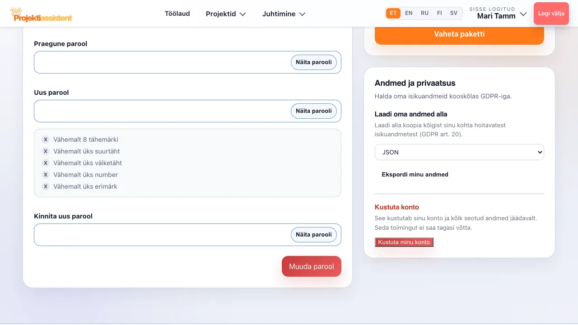Screen dimensions: 578x325
Task: Click the Andmed ja privaatsus heading
Action: point(415,83)
